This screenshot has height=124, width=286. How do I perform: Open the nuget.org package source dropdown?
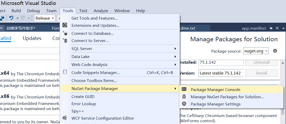(x=256, y=51)
